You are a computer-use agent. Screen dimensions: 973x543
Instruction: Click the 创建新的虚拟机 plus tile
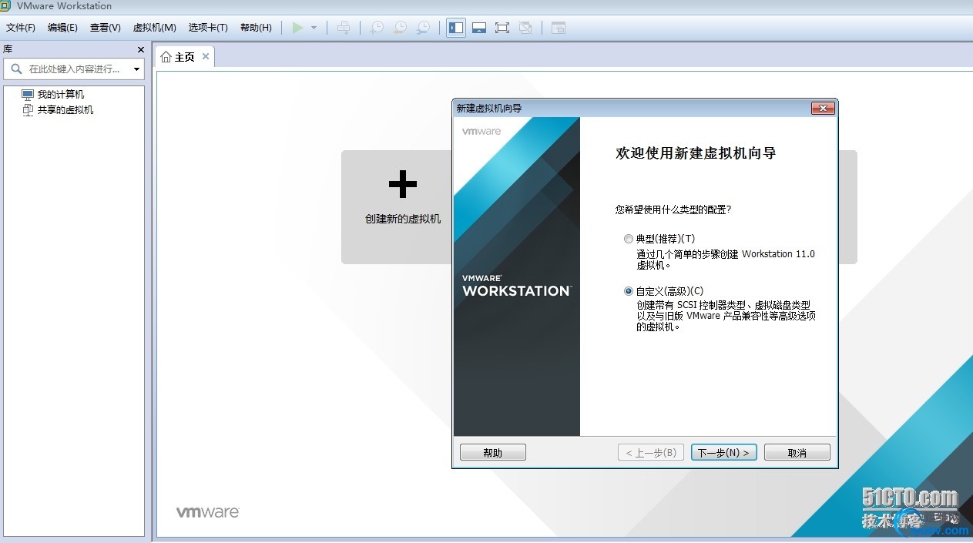pos(403,206)
